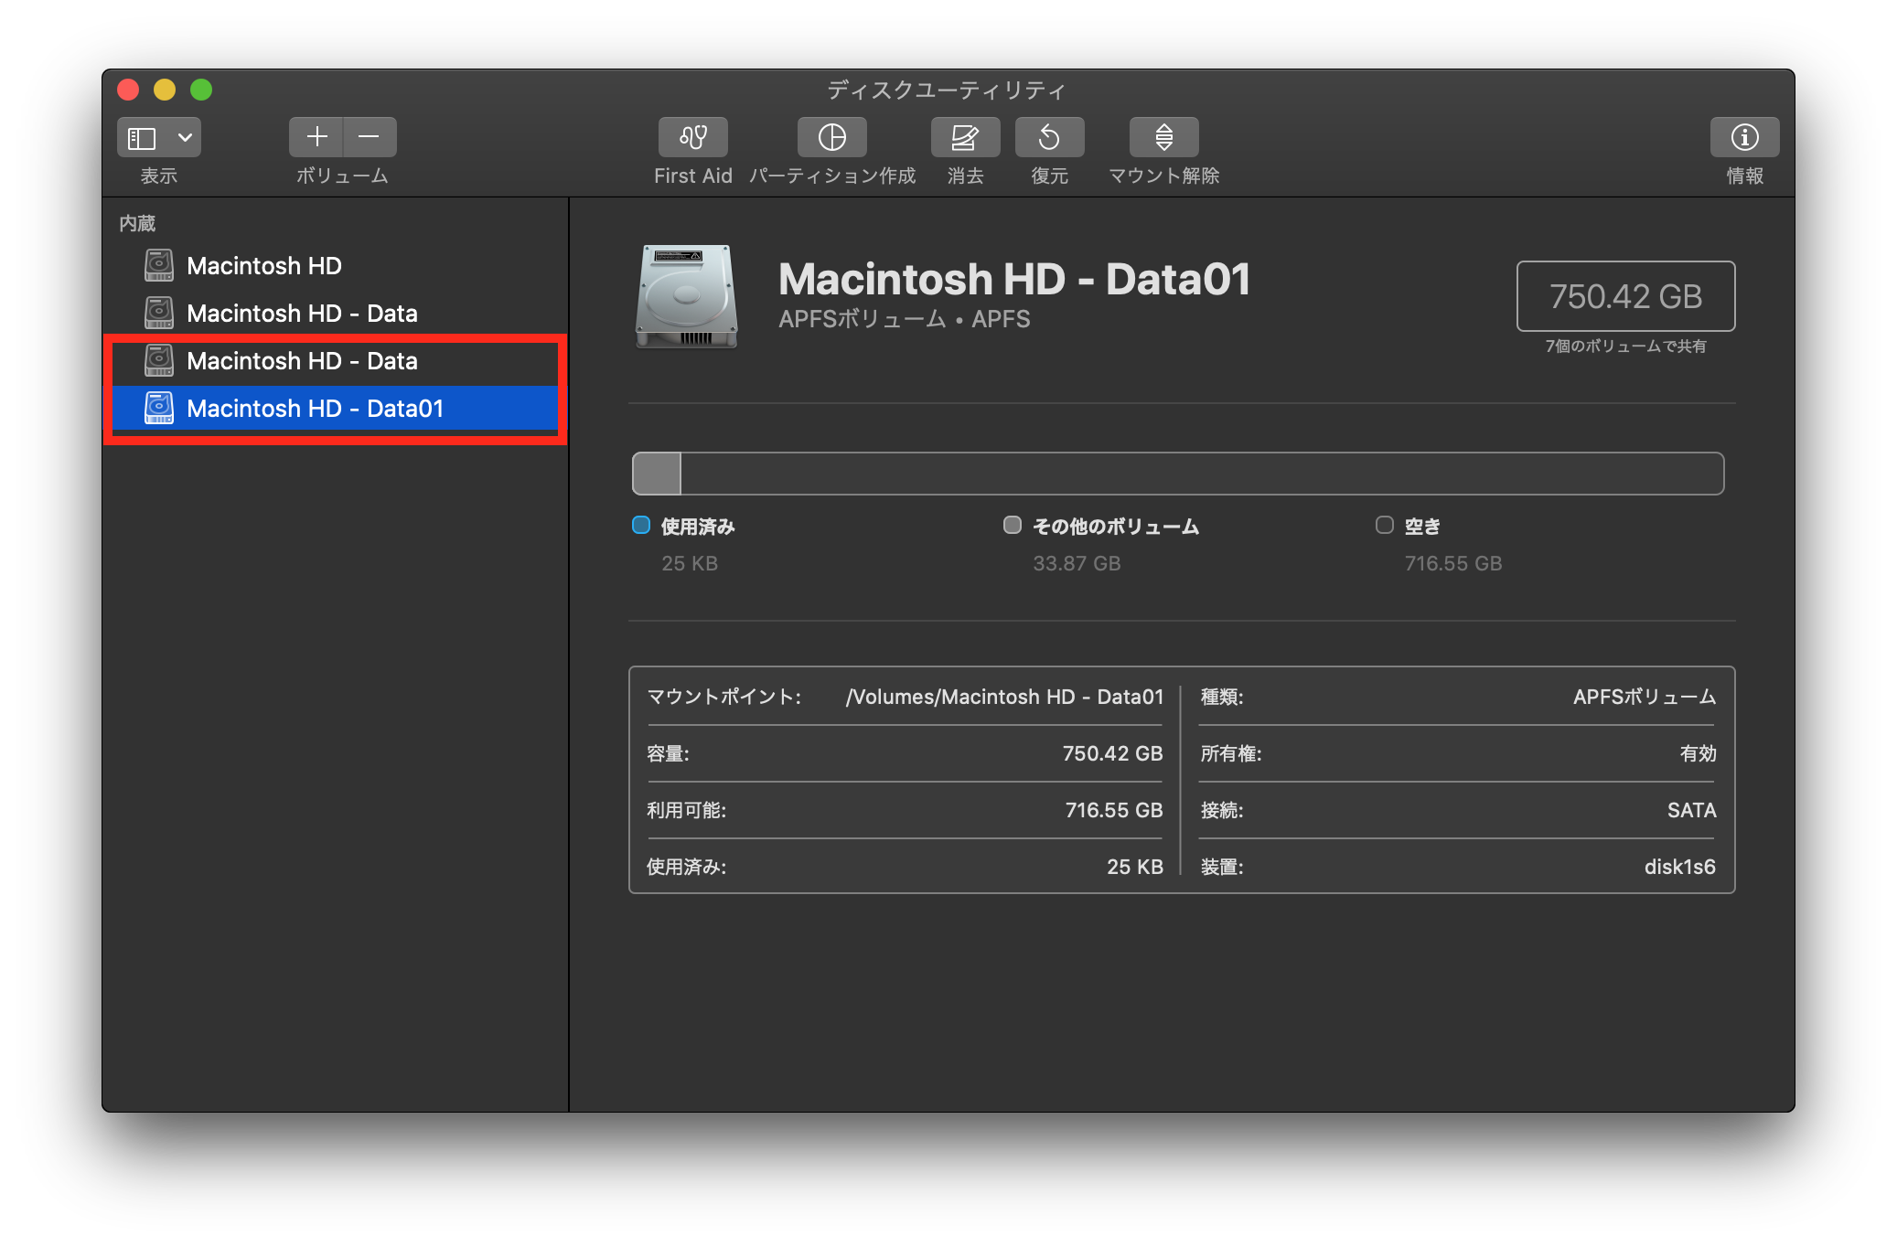Select the second Macintosh HD - Data volume
Image resolution: width=1897 pixels, height=1247 pixels.
coord(302,361)
